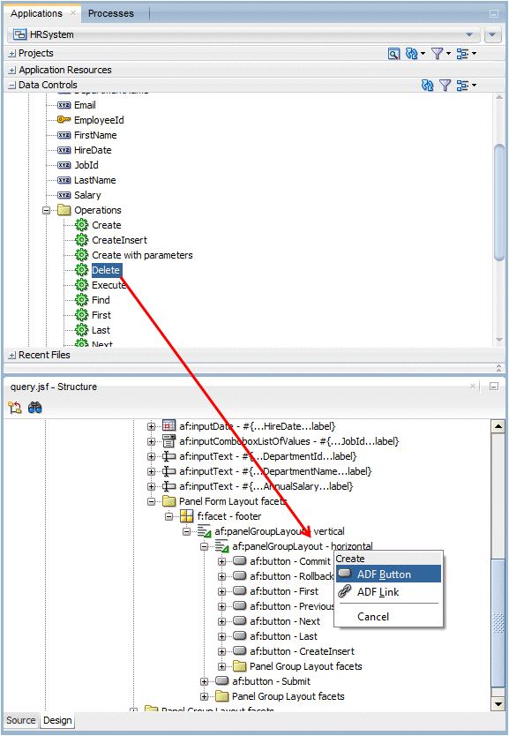
Task: Click the Data Controls vertical scrollbar
Action: pos(499,202)
